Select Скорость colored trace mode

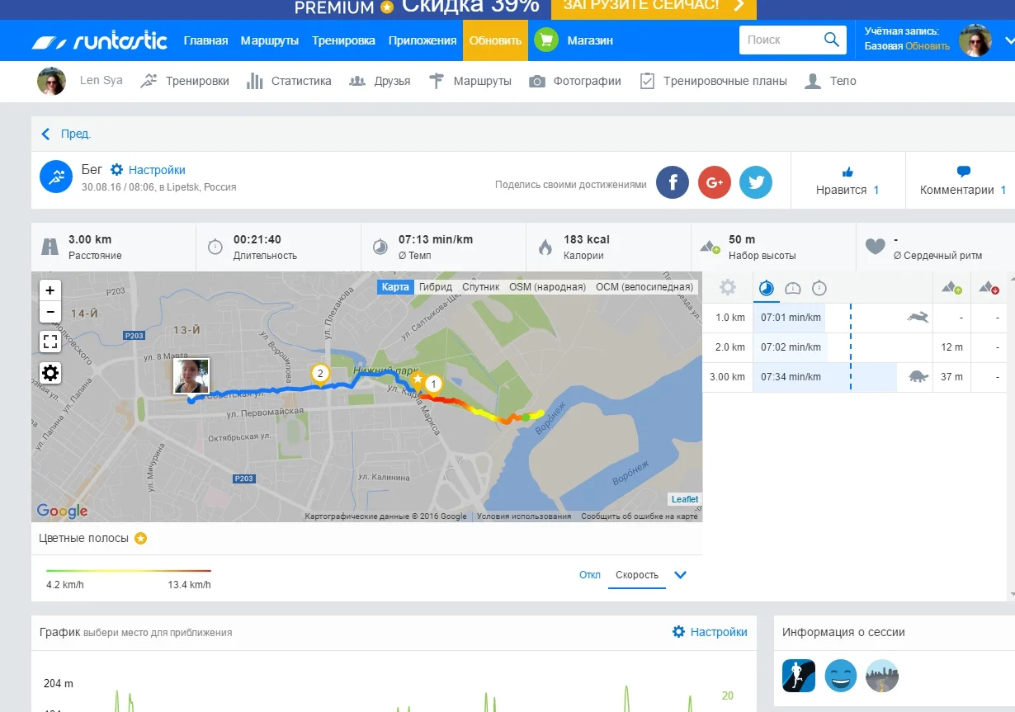(637, 575)
